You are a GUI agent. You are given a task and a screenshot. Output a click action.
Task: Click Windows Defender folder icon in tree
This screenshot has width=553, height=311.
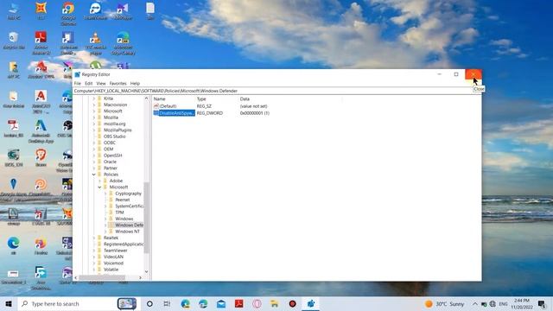pos(111,225)
